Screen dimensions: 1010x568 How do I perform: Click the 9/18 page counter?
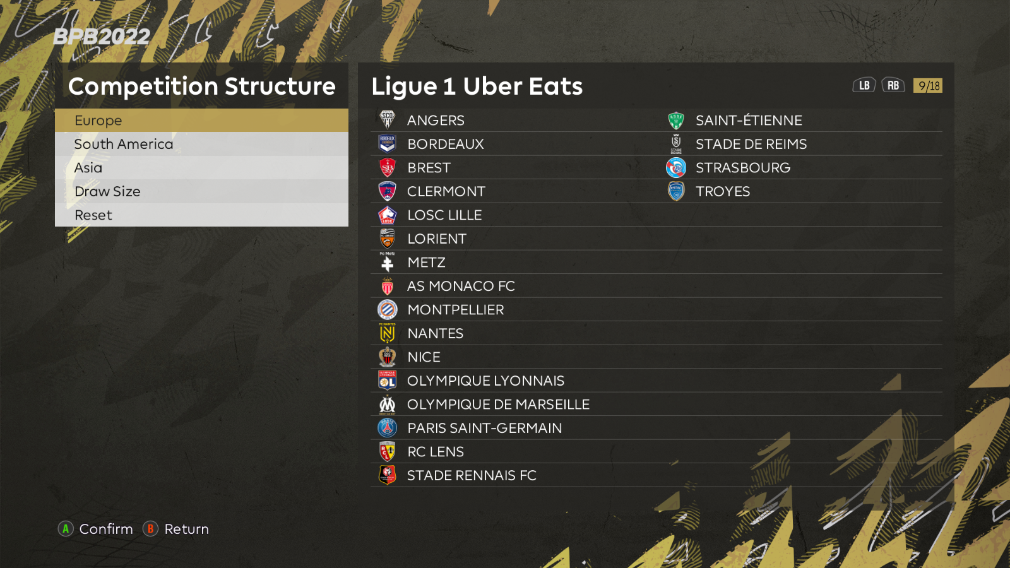point(928,85)
